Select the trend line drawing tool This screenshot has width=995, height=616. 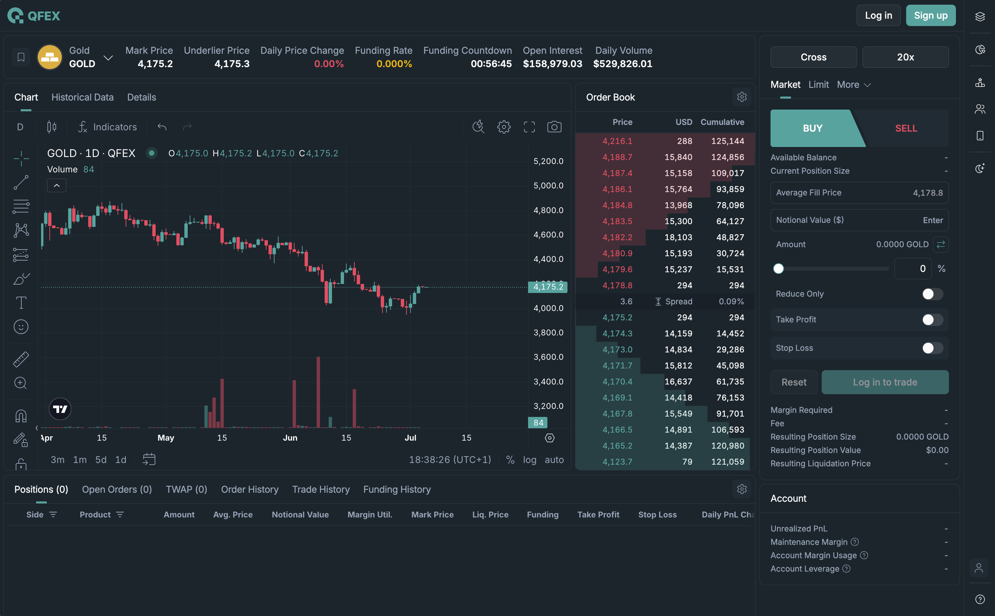click(21, 182)
